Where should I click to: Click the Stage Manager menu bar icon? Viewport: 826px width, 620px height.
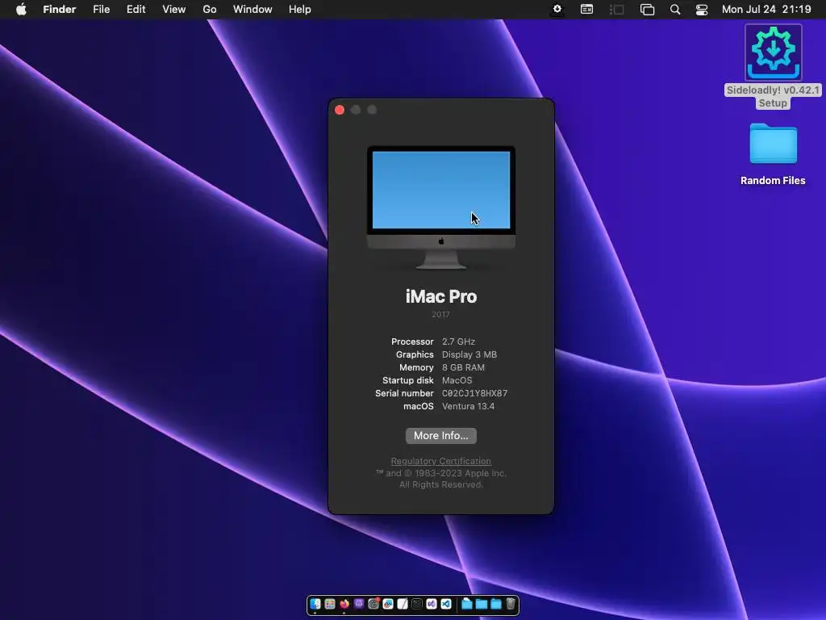pos(617,10)
